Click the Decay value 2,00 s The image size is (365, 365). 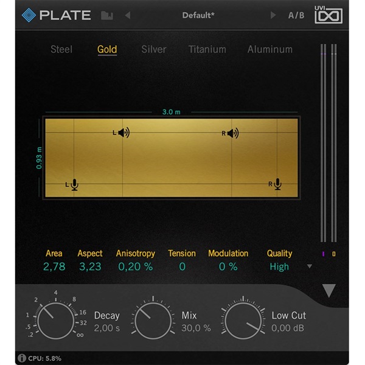click(x=107, y=328)
